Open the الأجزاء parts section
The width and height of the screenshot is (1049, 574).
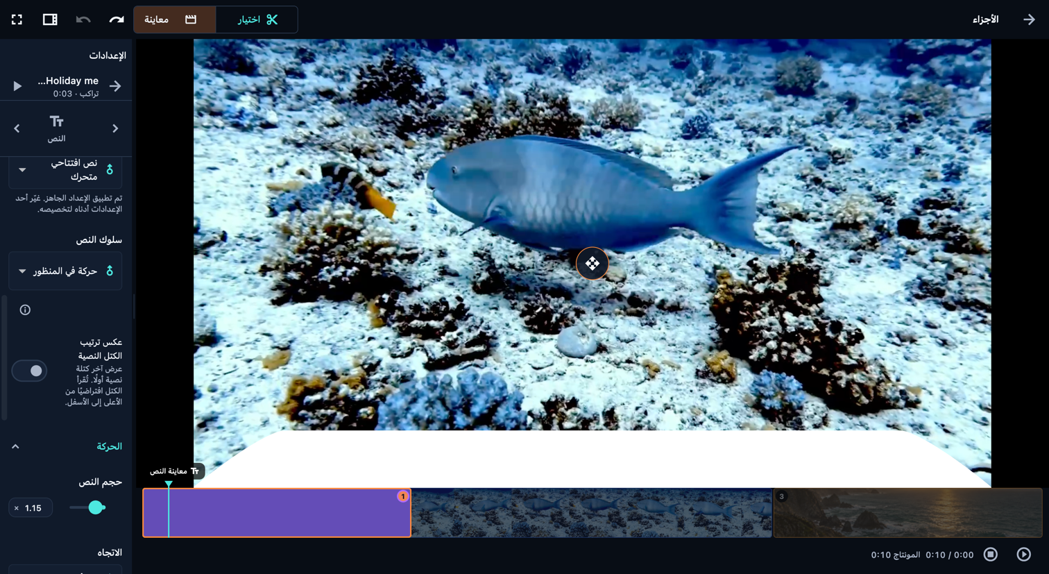(985, 19)
